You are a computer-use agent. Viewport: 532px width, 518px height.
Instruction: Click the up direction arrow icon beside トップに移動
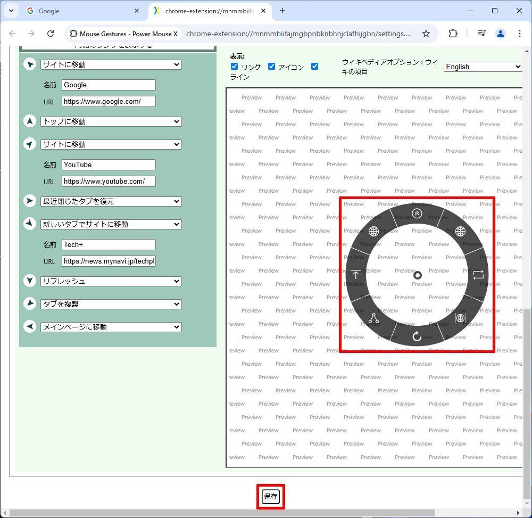[30, 121]
